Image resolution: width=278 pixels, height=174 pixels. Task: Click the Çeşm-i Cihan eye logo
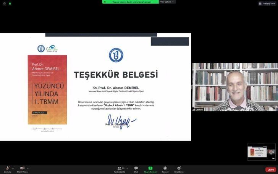point(52,49)
